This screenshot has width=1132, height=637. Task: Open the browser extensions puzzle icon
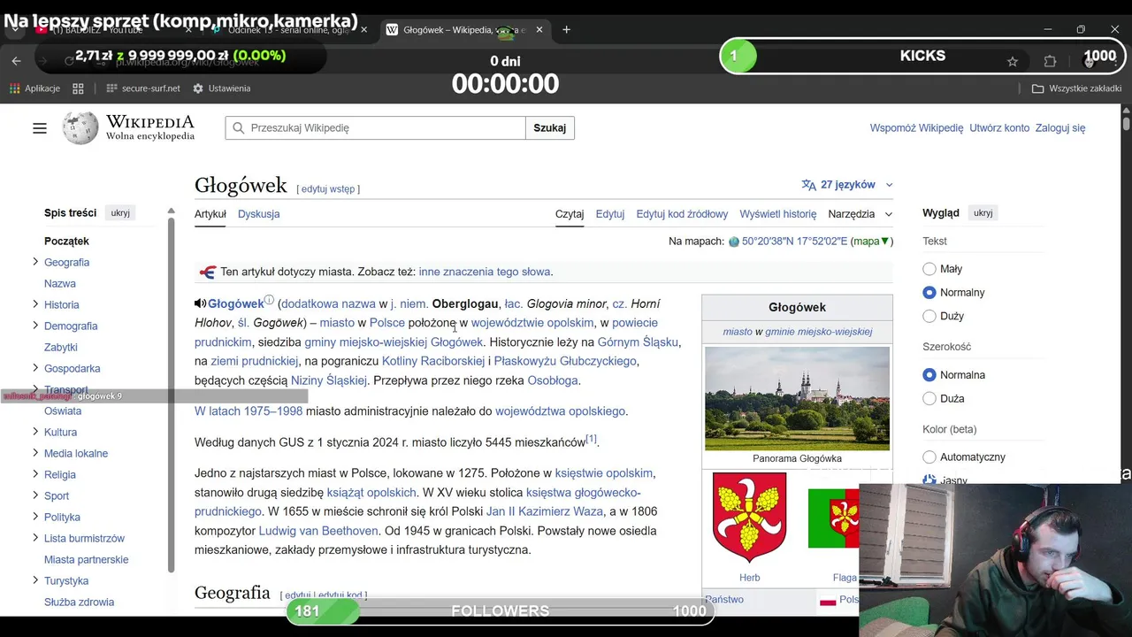tap(1050, 61)
